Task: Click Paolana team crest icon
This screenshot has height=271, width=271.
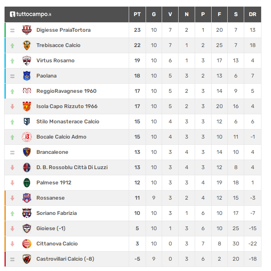Action: point(27,76)
